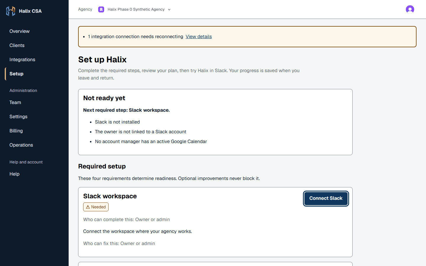The image size is (426, 266).
Task: Click 'These four requirements determine readiness' text
Action: [x=169, y=178]
